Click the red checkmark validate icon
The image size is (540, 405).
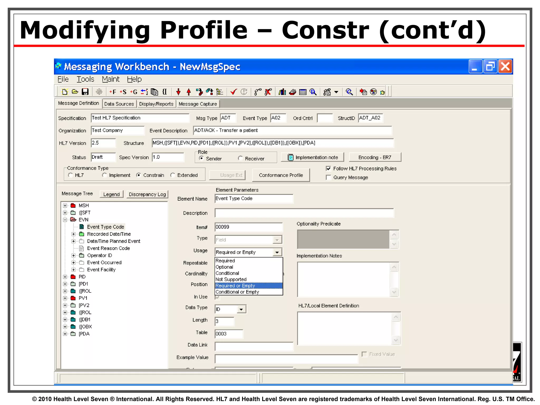tap(234, 92)
